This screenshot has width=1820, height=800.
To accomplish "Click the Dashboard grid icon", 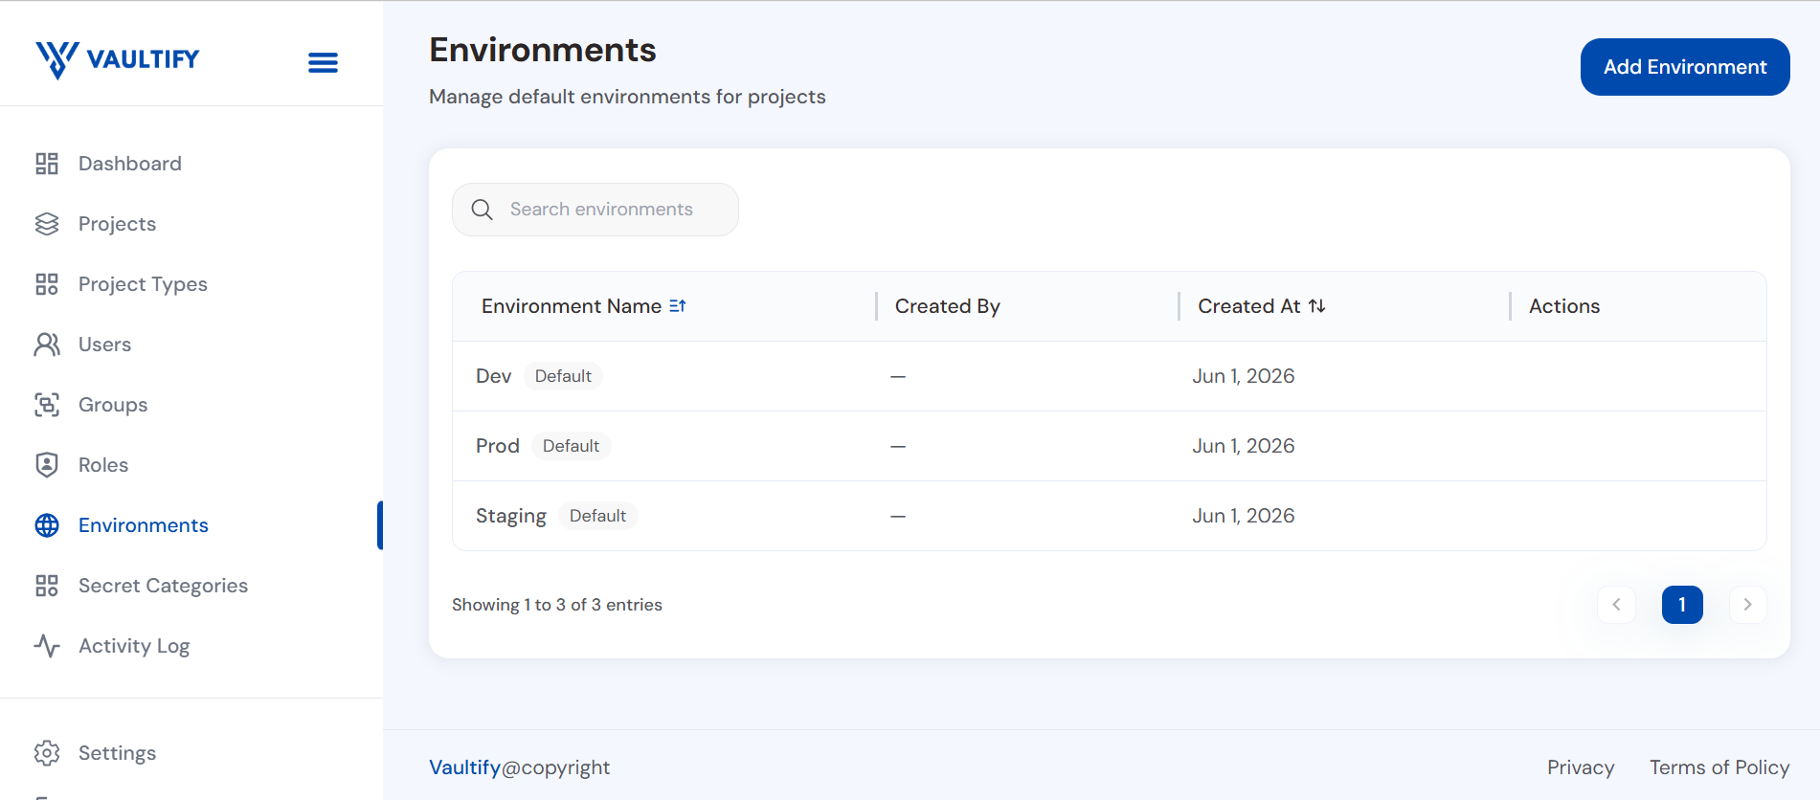I will (x=47, y=164).
